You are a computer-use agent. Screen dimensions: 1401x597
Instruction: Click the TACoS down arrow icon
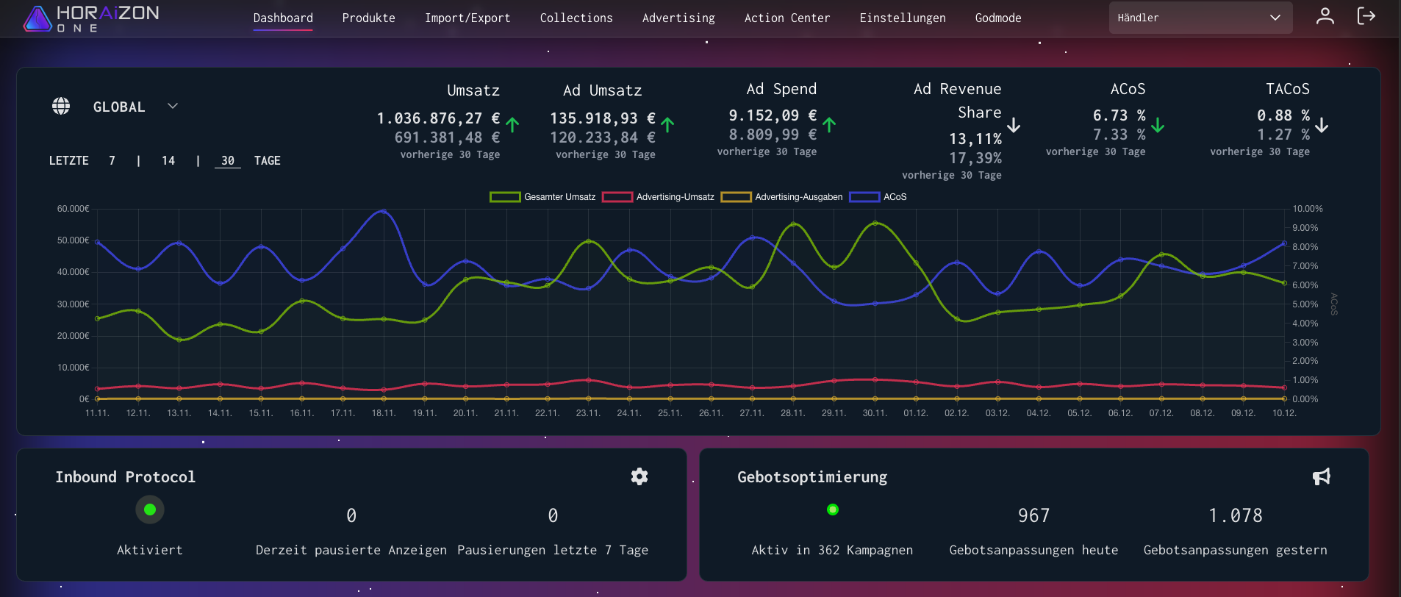tap(1322, 125)
